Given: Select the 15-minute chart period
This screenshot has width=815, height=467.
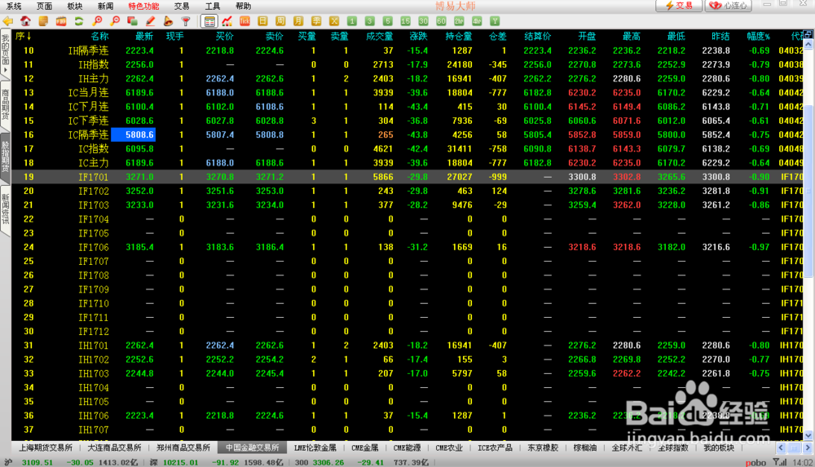Looking at the screenshot, I should [x=405, y=21].
